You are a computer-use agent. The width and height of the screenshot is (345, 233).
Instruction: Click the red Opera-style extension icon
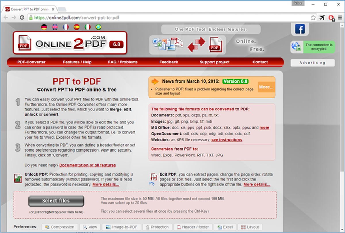[x=331, y=18]
